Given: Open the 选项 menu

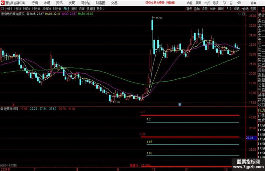Looking at the screenshot, I should (216, 3).
